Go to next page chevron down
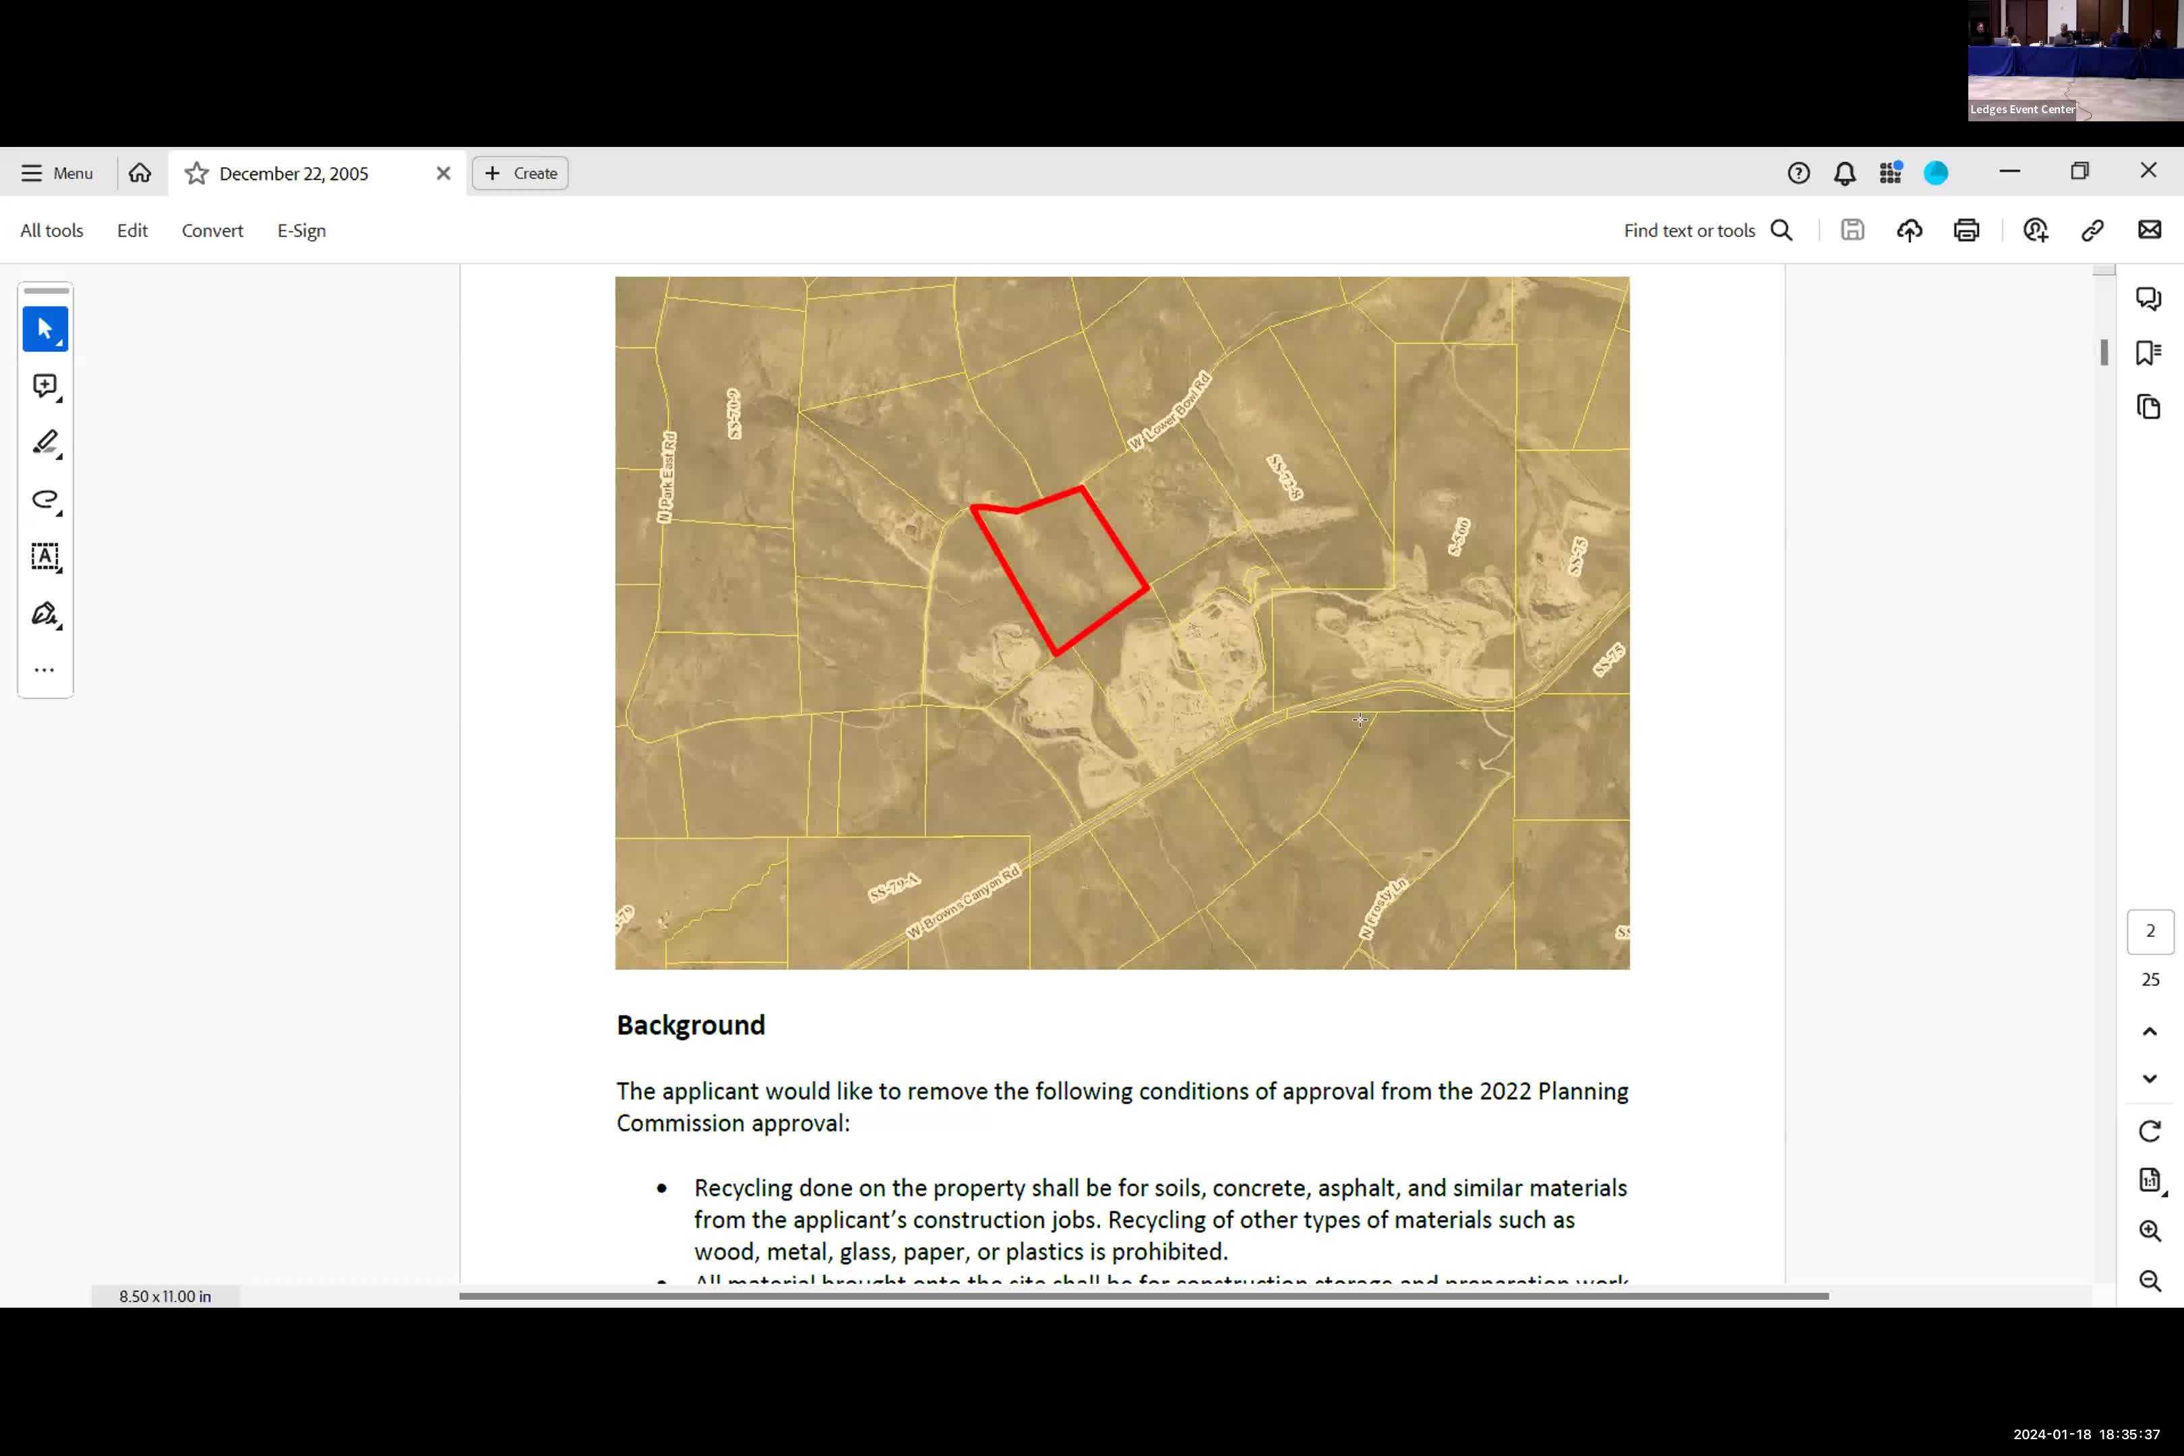 click(x=2149, y=1079)
